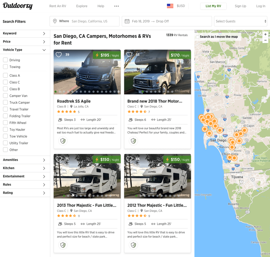Click the sleeps icon on 2018 Thor card

131,120
